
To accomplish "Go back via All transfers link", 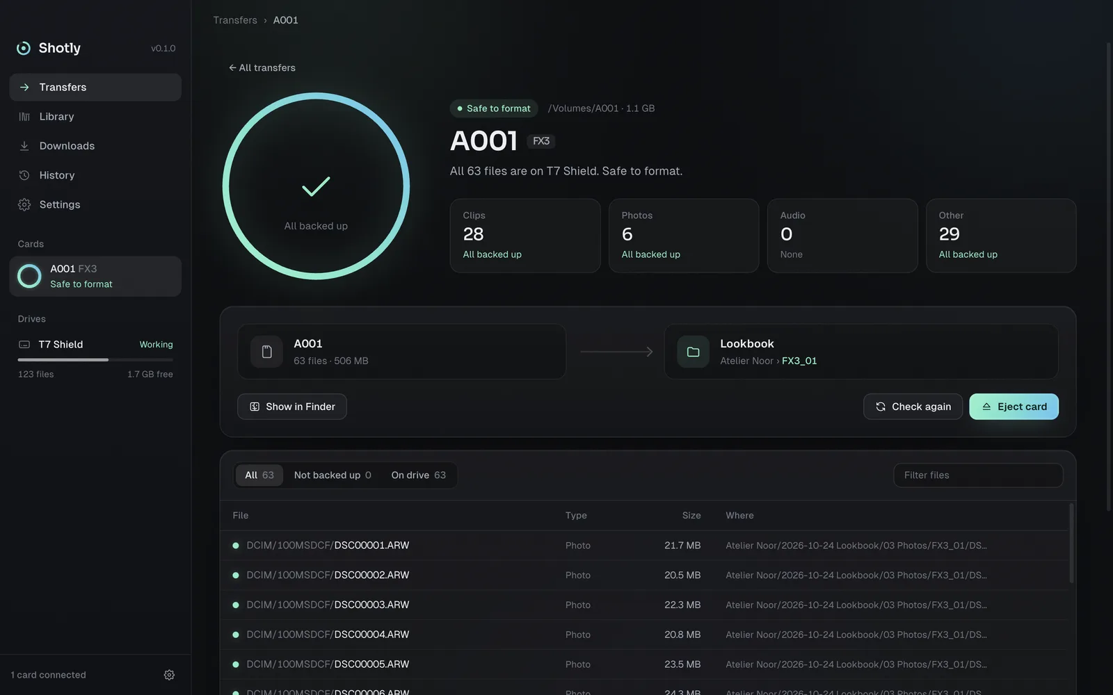I will coord(262,67).
